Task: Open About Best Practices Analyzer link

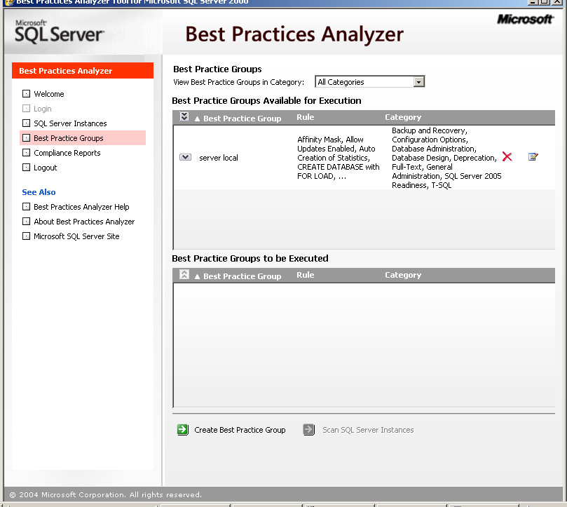Action: pyautogui.click(x=84, y=222)
